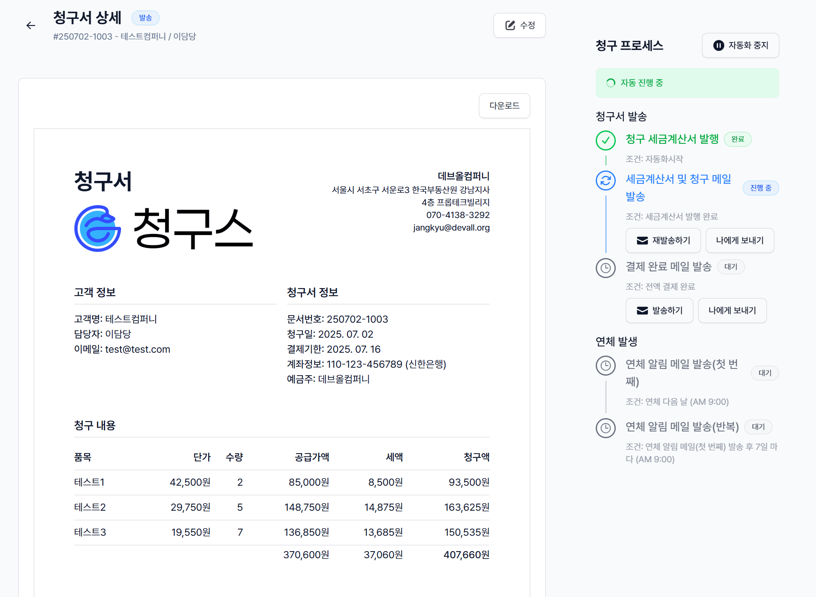Click 발송하기 envelope button
The height and width of the screenshot is (597, 816).
tap(659, 311)
